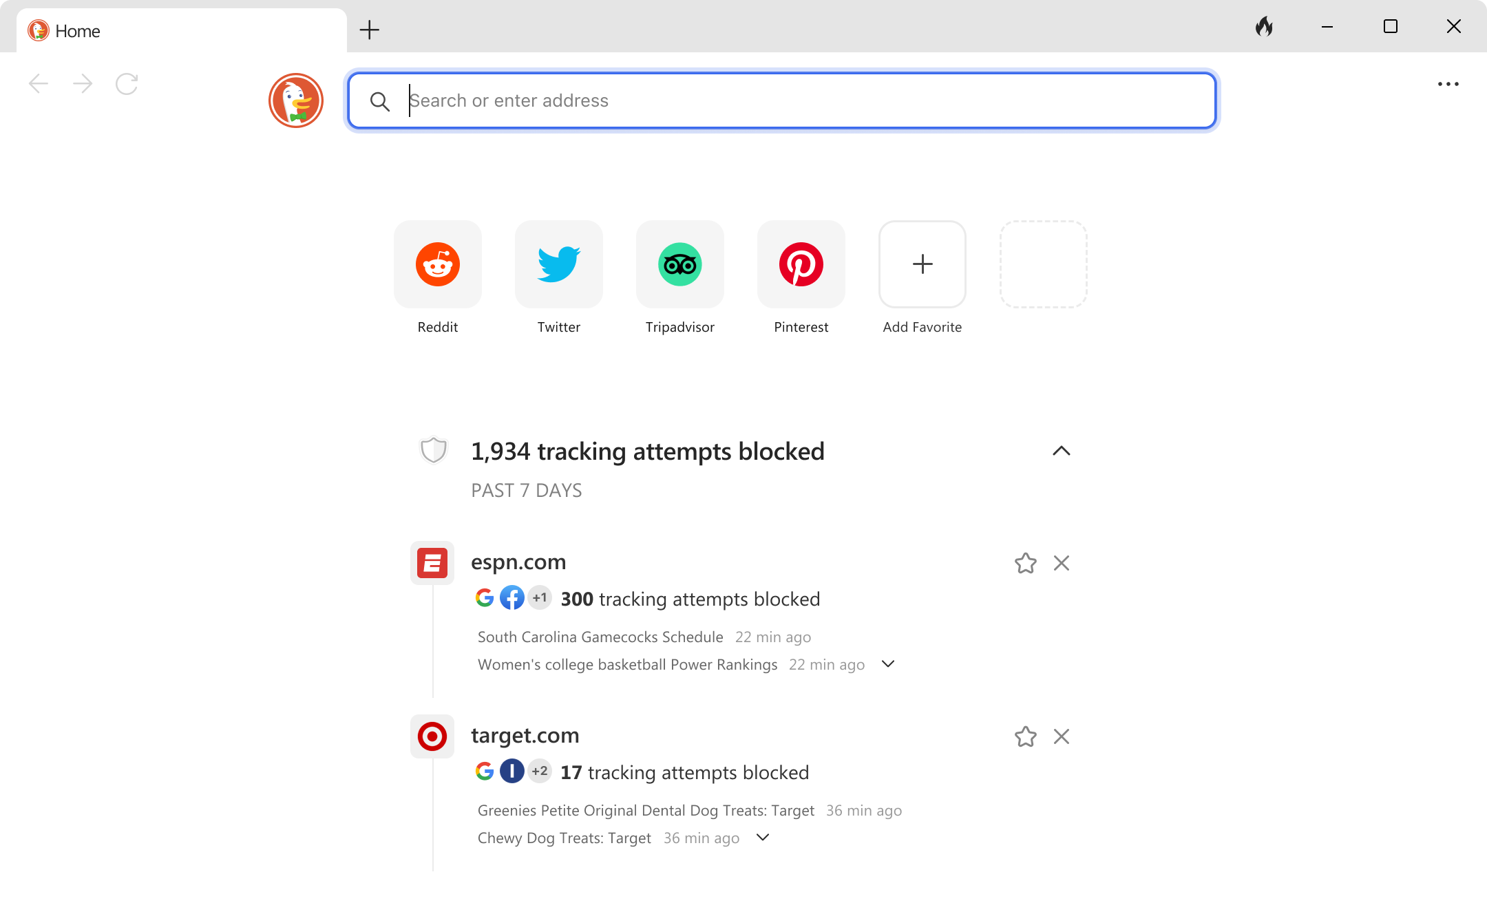
Task: Click the espn.com site favicon
Action: coord(432,562)
